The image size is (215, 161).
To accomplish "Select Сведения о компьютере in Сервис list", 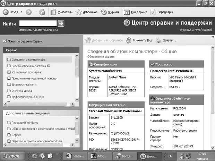I will click(x=39, y=60).
